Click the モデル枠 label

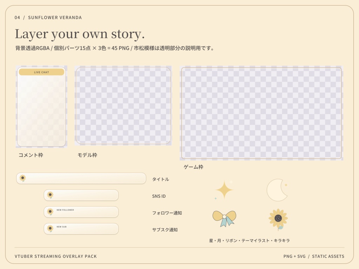click(87, 155)
